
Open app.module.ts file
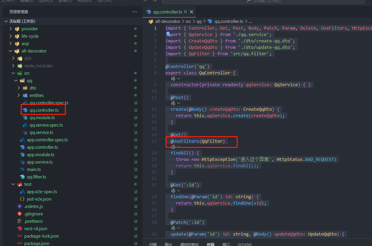click(x=40, y=154)
